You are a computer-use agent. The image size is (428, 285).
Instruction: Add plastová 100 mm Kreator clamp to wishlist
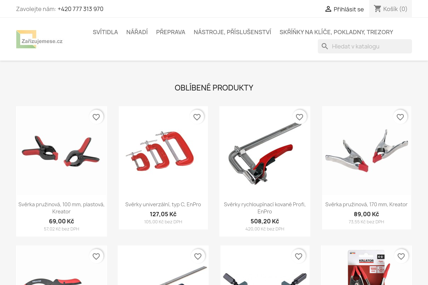[96, 117]
